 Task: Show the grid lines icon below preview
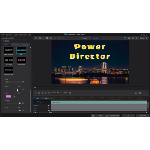[136, 93]
